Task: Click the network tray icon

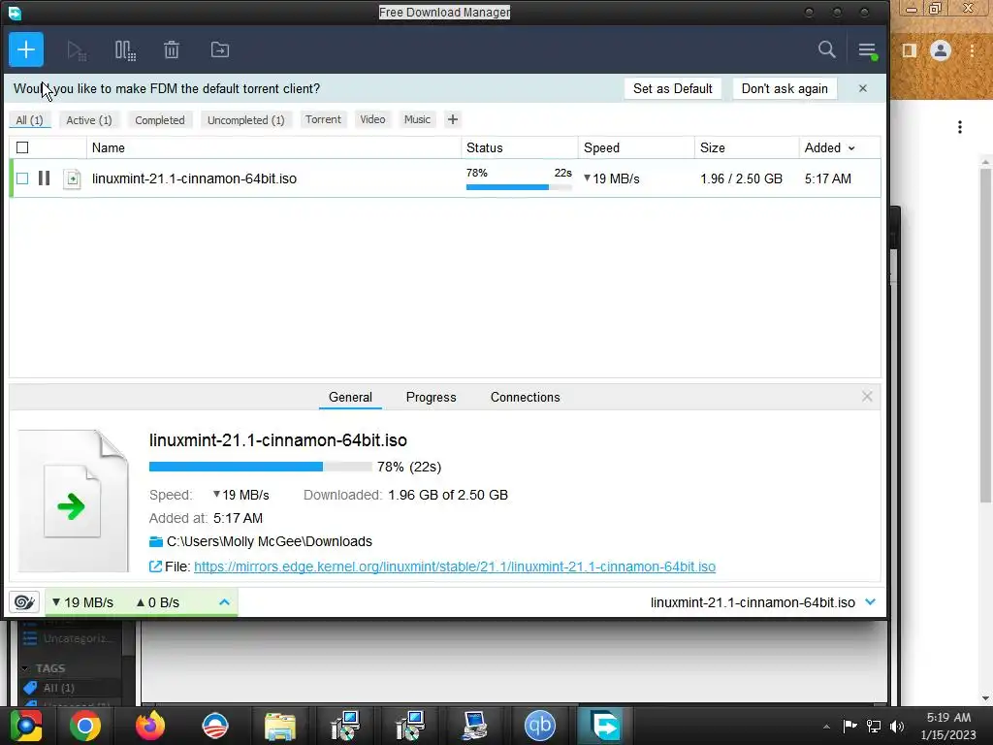Action: pos(874,726)
